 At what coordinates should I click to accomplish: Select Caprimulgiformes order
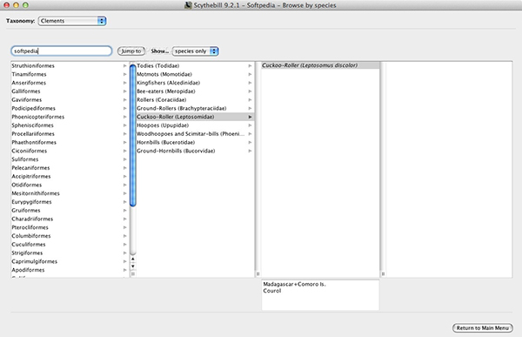tap(70, 261)
